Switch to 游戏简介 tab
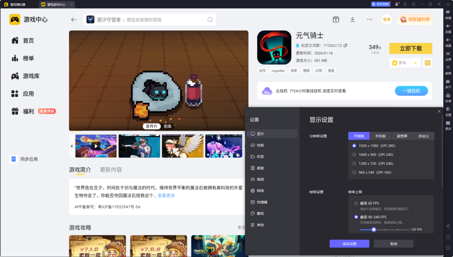Viewport: 453px width, 257px height. point(80,170)
